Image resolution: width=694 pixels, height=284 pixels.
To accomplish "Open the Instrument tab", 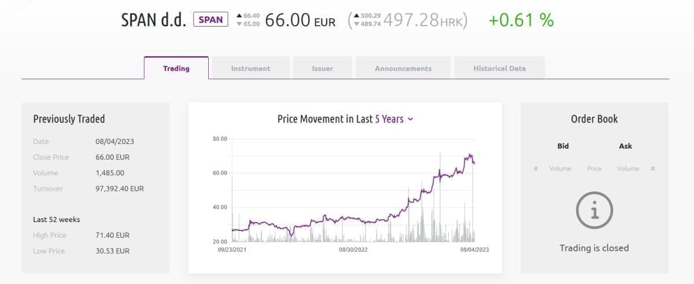I will tap(250, 68).
